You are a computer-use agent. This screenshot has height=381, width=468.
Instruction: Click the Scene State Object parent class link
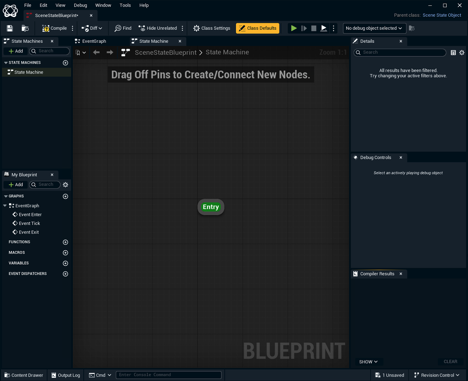(x=442, y=15)
